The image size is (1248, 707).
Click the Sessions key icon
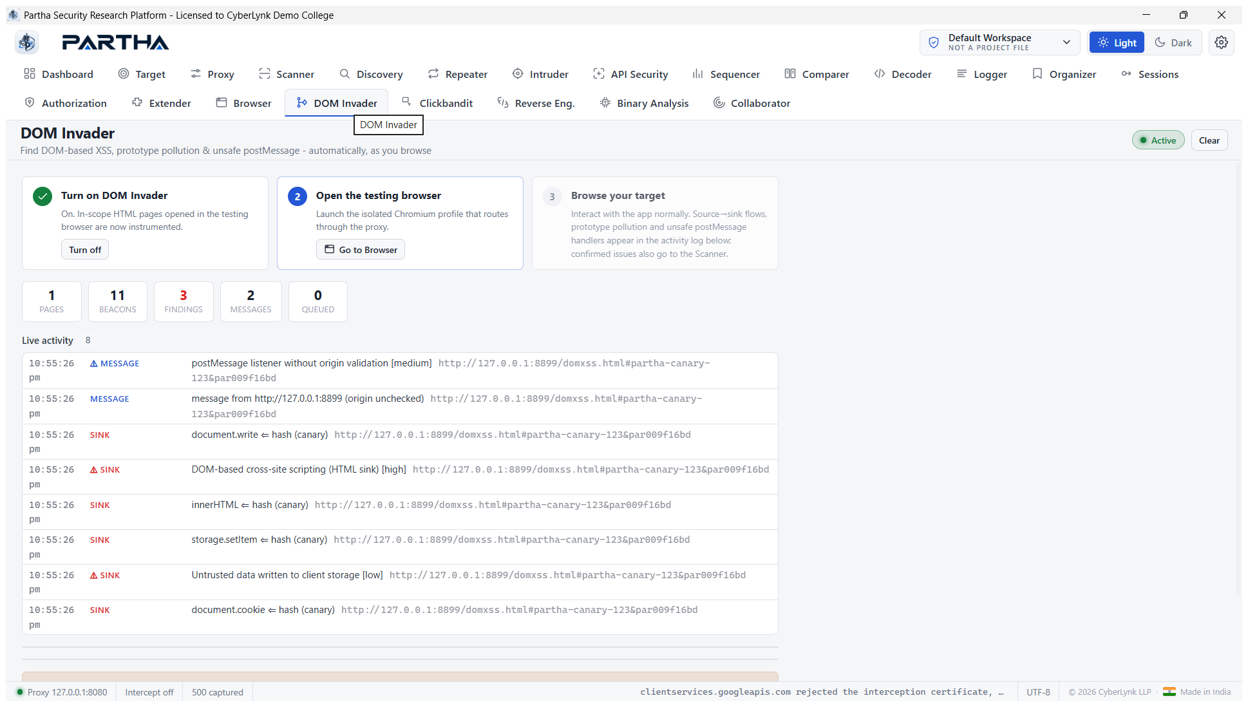tap(1126, 74)
